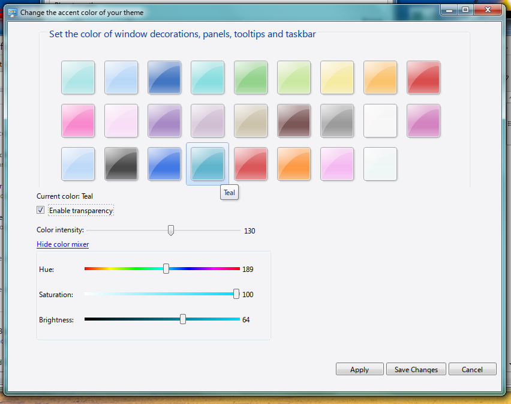Click the Brightness value 64
The height and width of the screenshot is (404, 511).
(246, 320)
